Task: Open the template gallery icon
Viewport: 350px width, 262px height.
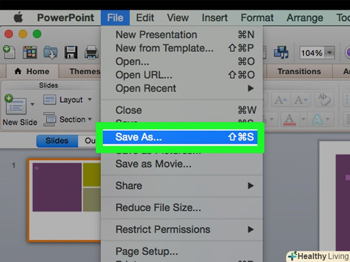Action: pos(29,52)
